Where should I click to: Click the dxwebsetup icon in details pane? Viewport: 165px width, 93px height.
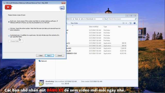click(x=41, y=83)
